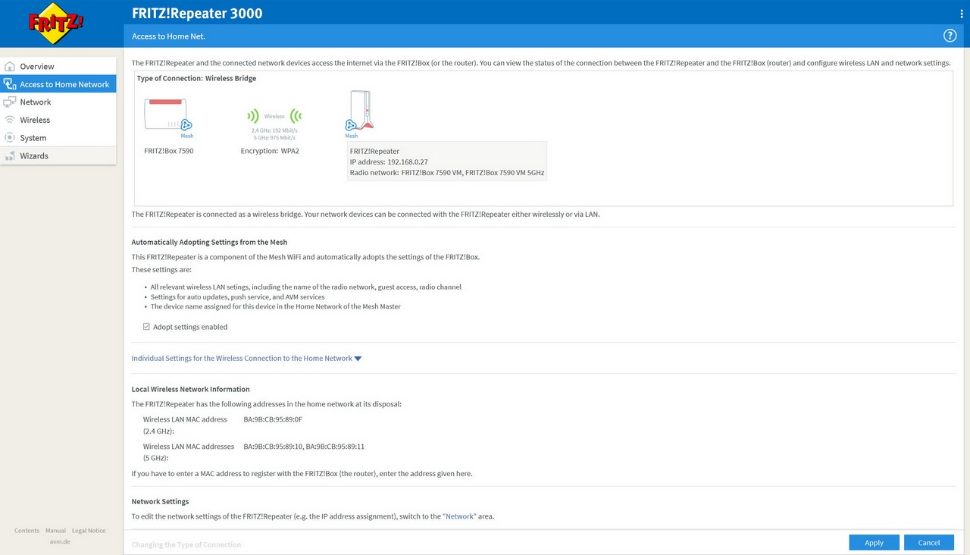Open the help question mark icon
Screen dimensions: 970x555
[950, 36]
